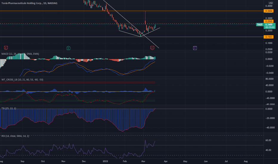
Task: Click the 0.0500 price scale value
Action: coord(269,49)
